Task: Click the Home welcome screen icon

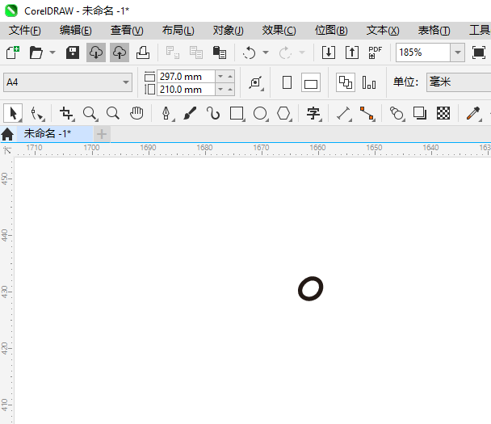Action: 7,134
